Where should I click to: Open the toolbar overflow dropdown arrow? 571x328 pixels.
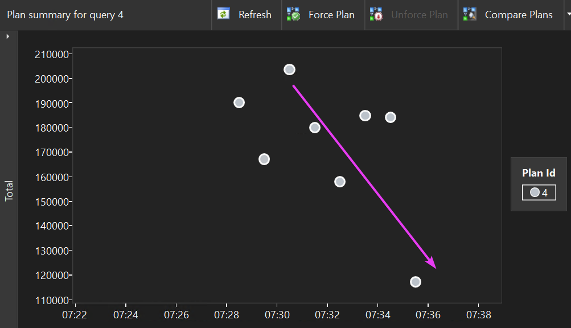pos(568,14)
